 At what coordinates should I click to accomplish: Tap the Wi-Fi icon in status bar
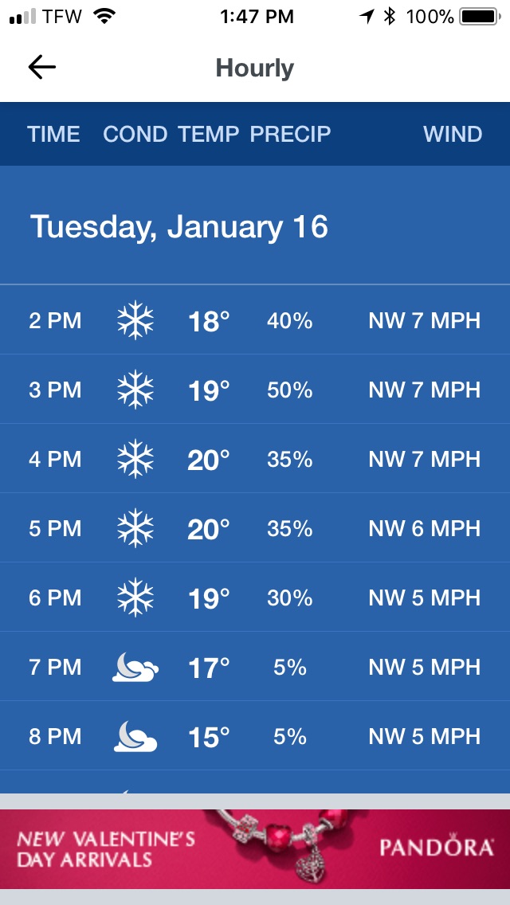pyautogui.click(x=104, y=16)
